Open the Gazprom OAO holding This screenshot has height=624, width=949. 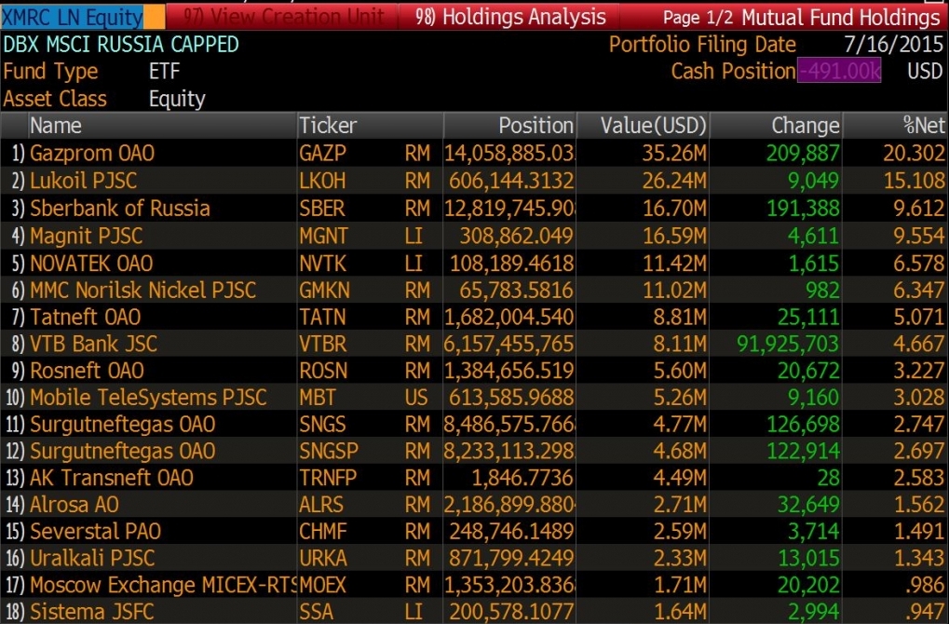pos(92,153)
